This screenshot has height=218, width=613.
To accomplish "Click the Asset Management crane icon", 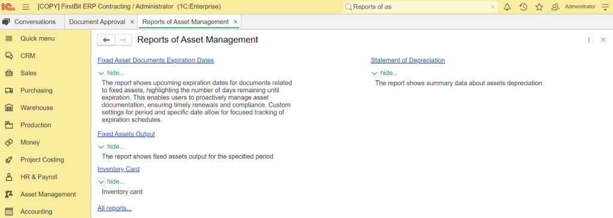I will pyautogui.click(x=9, y=194).
